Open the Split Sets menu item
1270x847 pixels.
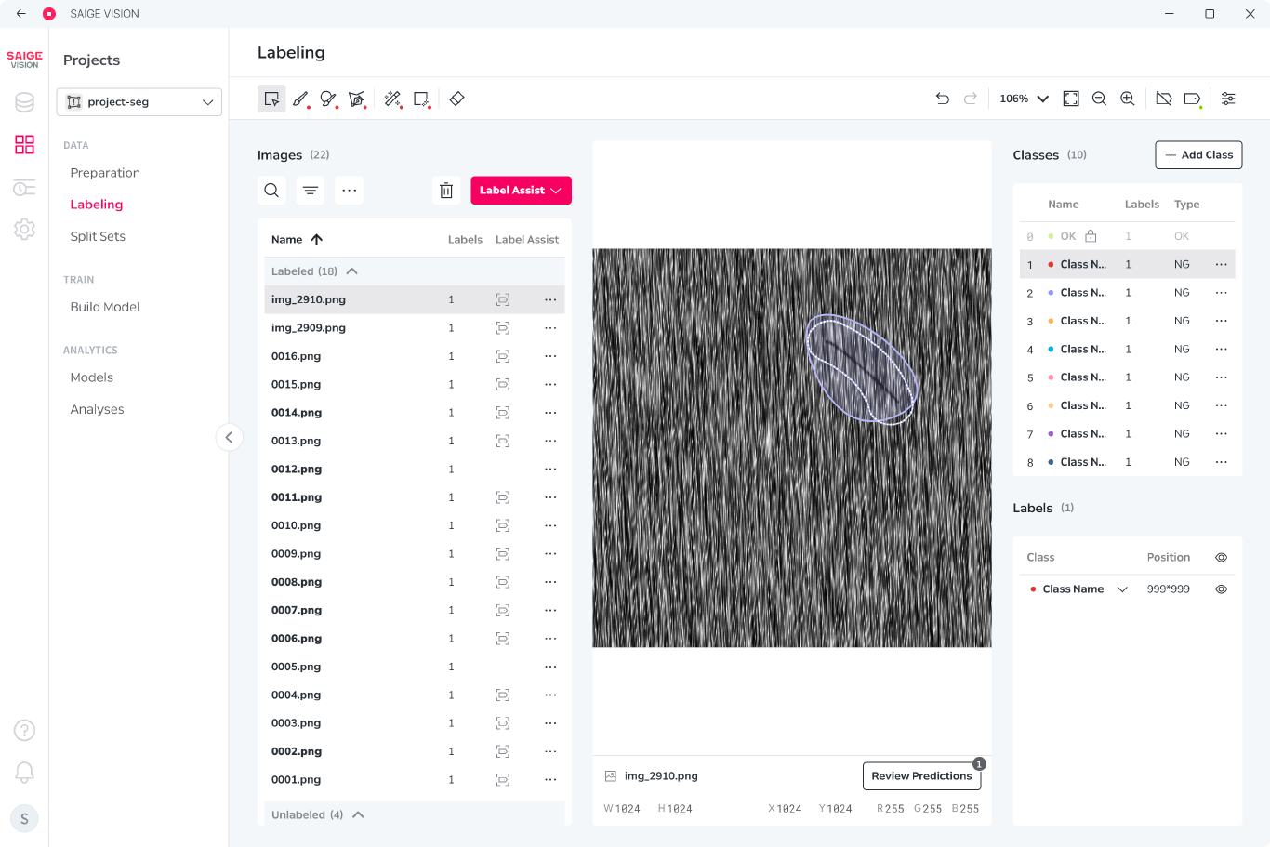point(98,236)
